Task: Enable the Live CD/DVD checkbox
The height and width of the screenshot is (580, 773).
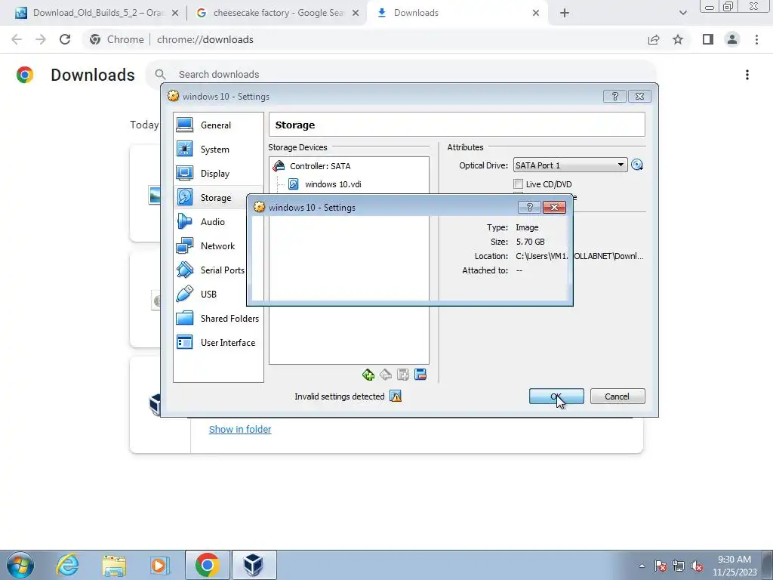Action: coord(518,184)
